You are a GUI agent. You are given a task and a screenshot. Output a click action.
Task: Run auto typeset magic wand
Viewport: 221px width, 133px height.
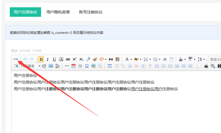point(101,59)
